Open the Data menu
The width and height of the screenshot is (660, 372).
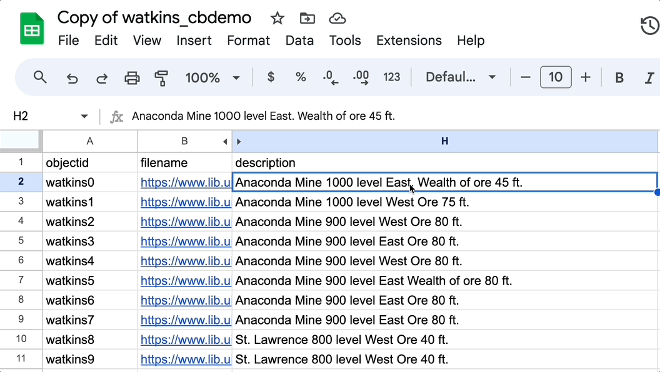(299, 41)
